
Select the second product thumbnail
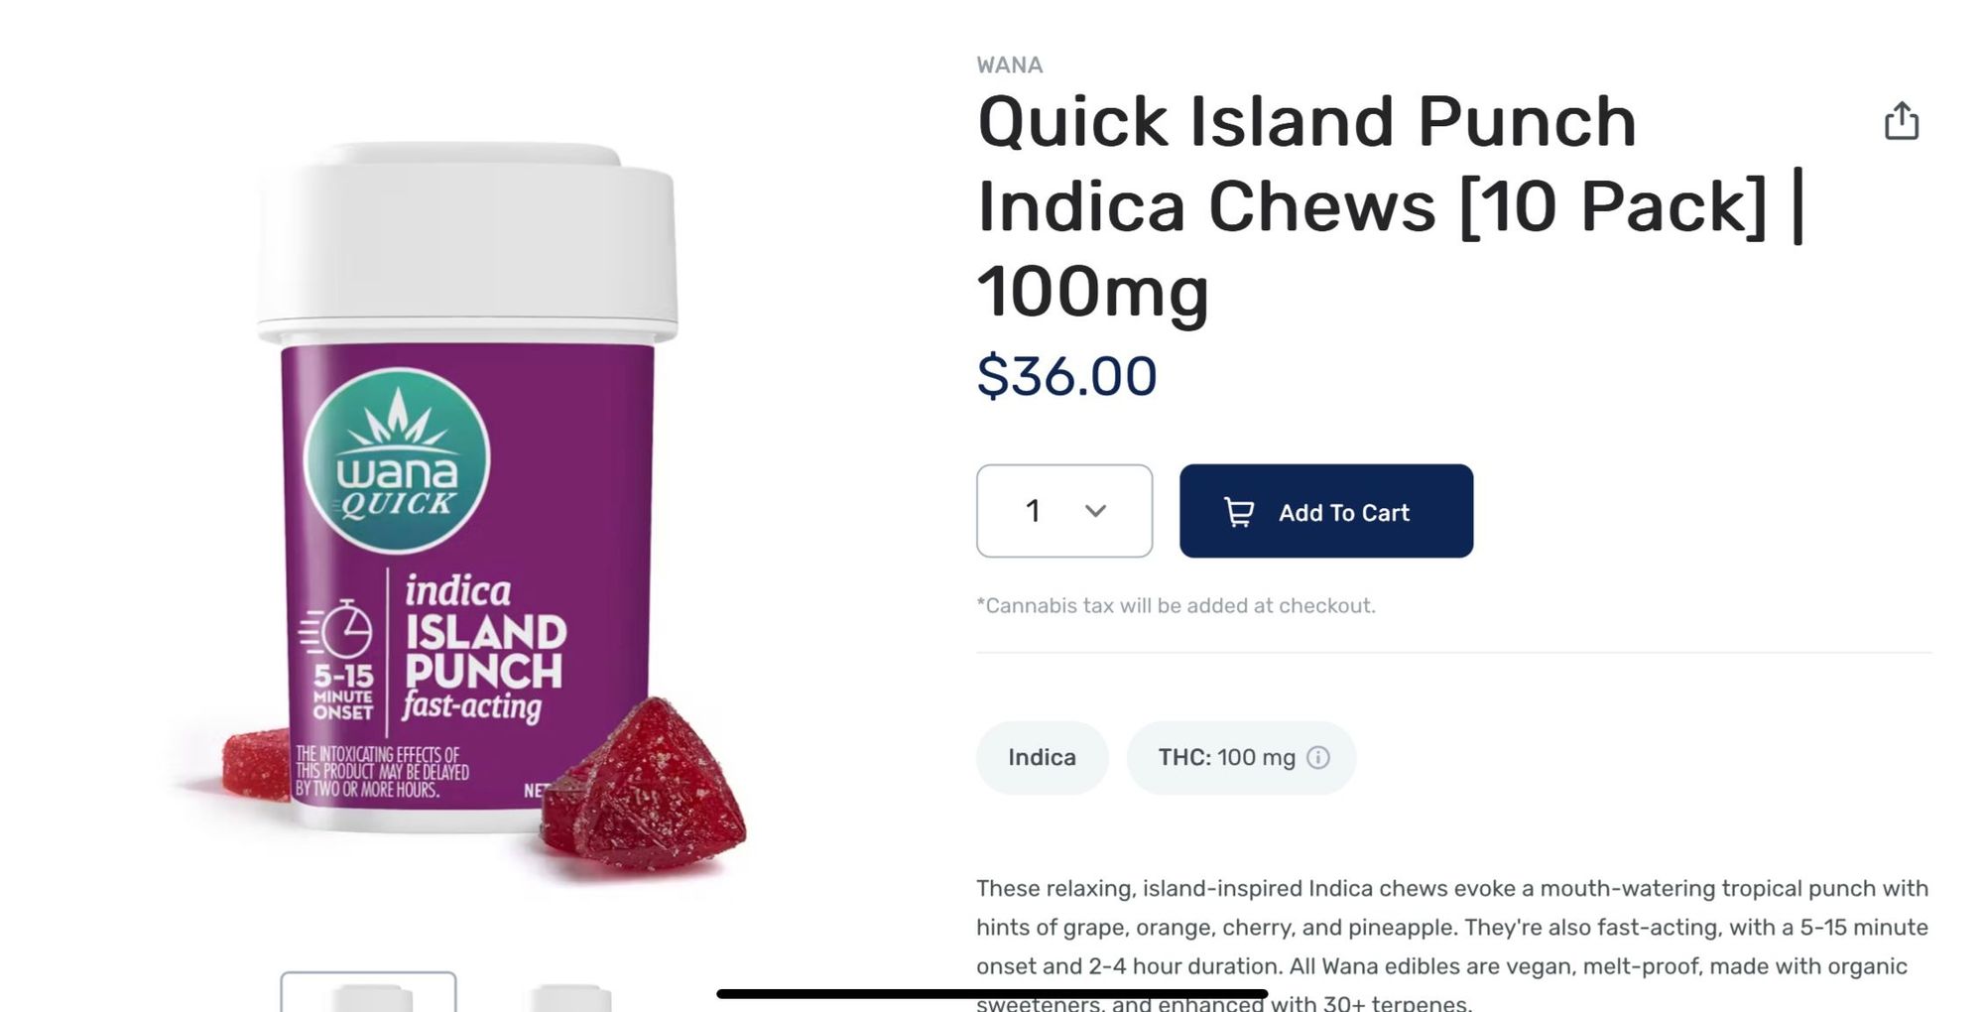570,996
